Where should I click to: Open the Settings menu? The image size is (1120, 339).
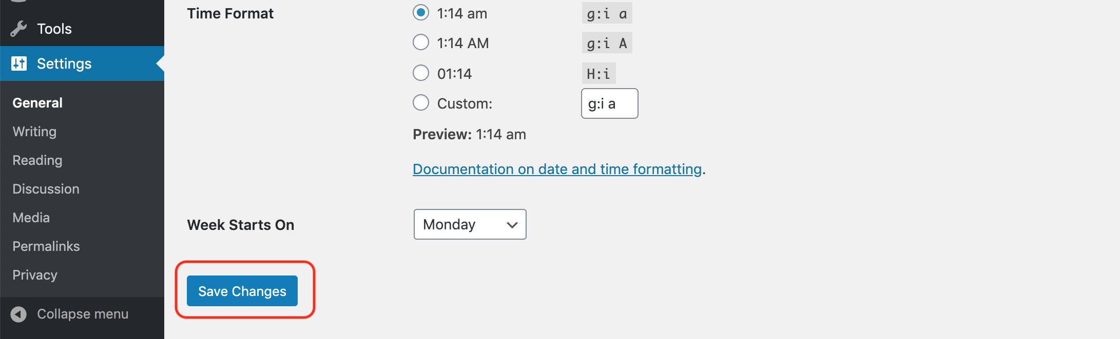[64, 63]
